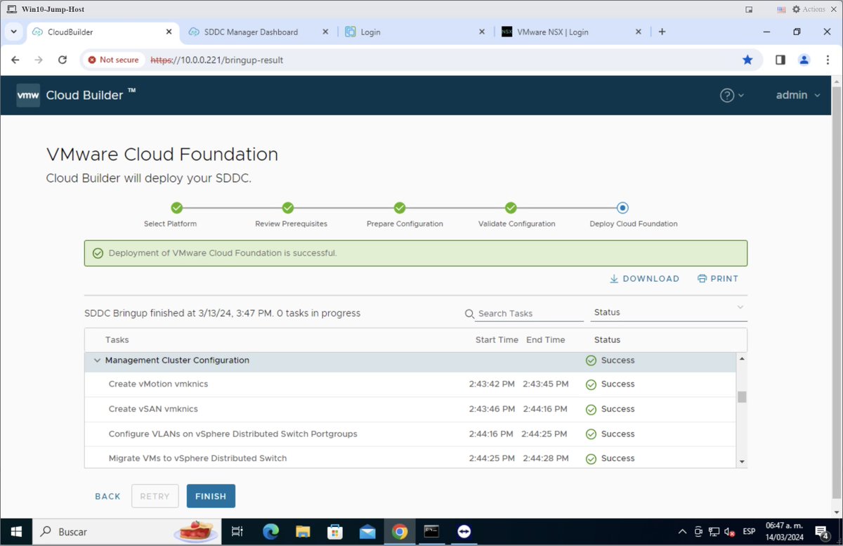The width and height of the screenshot is (843, 546).
Task: Close the SDDC Manager Dashboard tab
Action: (x=325, y=32)
